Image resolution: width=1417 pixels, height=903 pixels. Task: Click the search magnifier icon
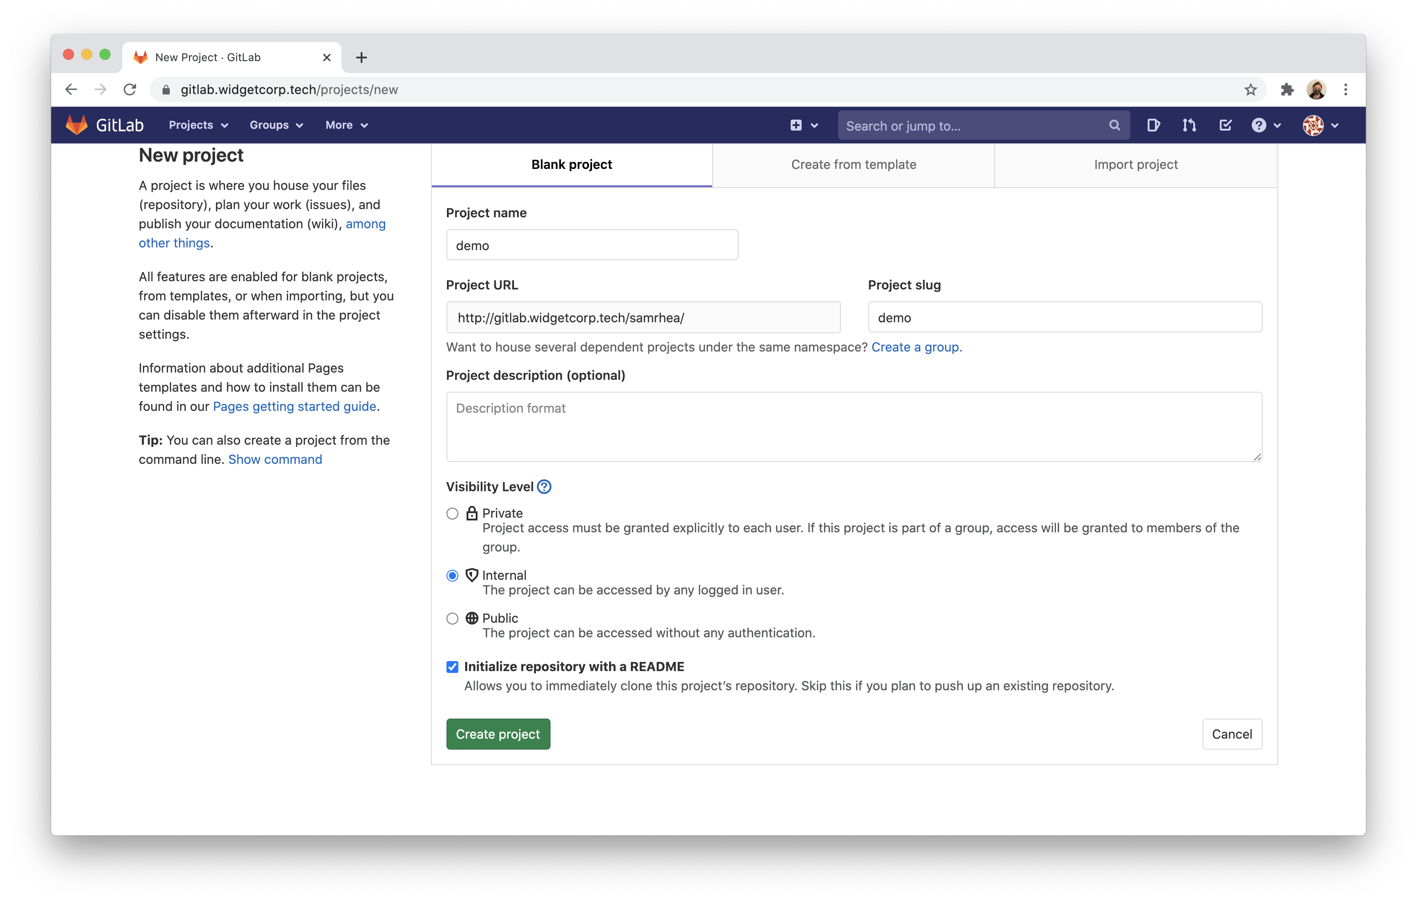click(x=1114, y=125)
